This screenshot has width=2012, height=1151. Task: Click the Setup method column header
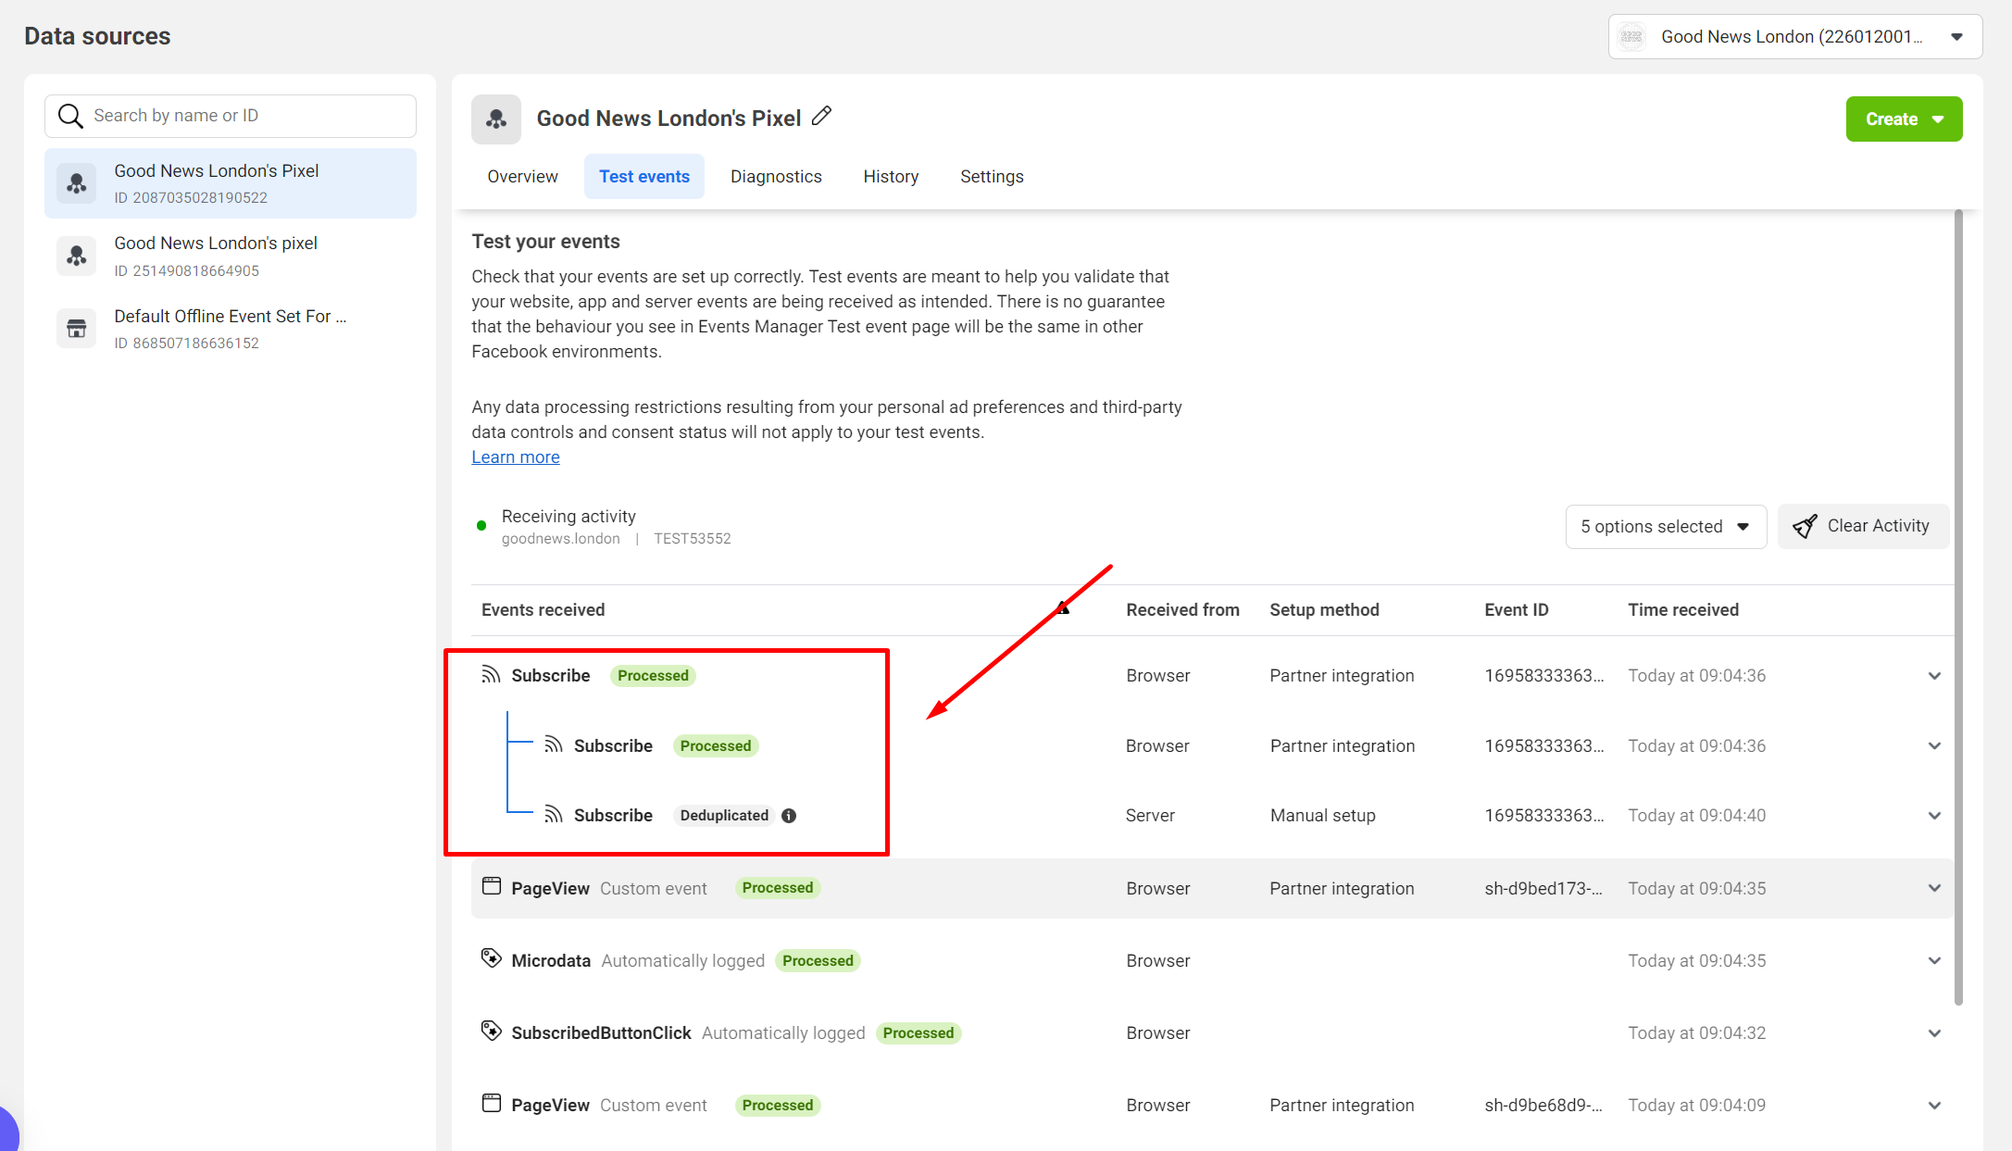click(1324, 609)
